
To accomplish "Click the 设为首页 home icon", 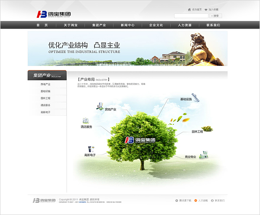I will (x=189, y=10).
